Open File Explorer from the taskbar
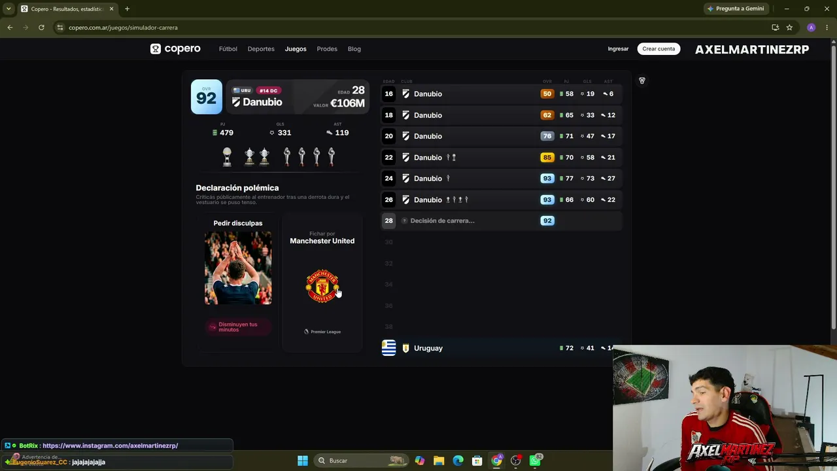Image resolution: width=837 pixels, height=471 pixels. pos(439,461)
